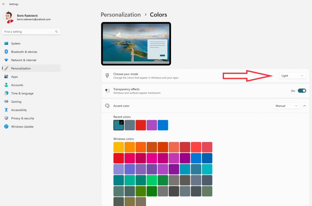
Task: Click the Choose your mode brush icon
Action: 107,76
